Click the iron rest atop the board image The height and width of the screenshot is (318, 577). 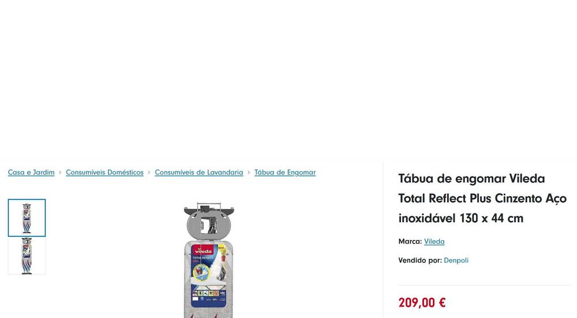click(209, 221)
